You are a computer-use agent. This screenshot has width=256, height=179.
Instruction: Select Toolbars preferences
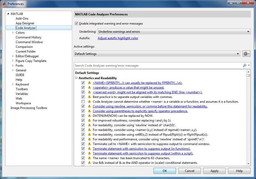pos(22,89)
